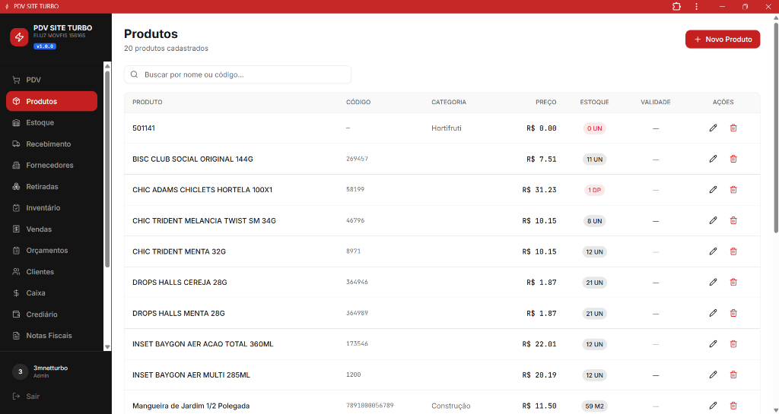Image resolution: width=779 pixels, height=414 pixels.
Task: Delete CHIC TRIDENT MELANCIA TWIST product
Action: pos(733,220)
